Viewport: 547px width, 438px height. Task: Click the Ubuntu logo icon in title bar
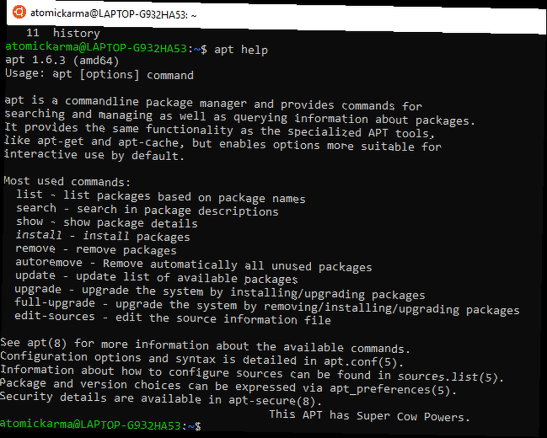pyautogui.click(x=19, y=12)
